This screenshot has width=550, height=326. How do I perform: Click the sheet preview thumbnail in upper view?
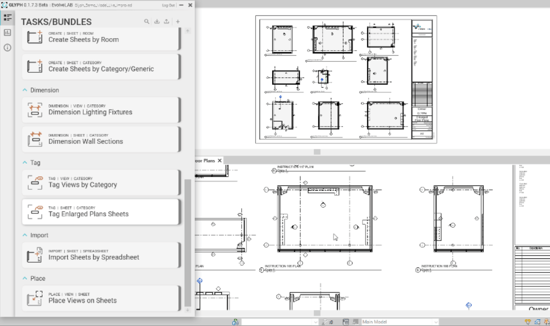pos(346,79)
